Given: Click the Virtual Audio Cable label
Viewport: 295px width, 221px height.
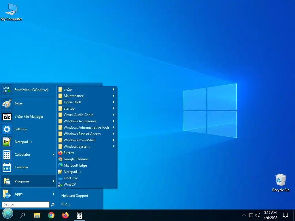Looking at the screenshot, I should [78, 115].
